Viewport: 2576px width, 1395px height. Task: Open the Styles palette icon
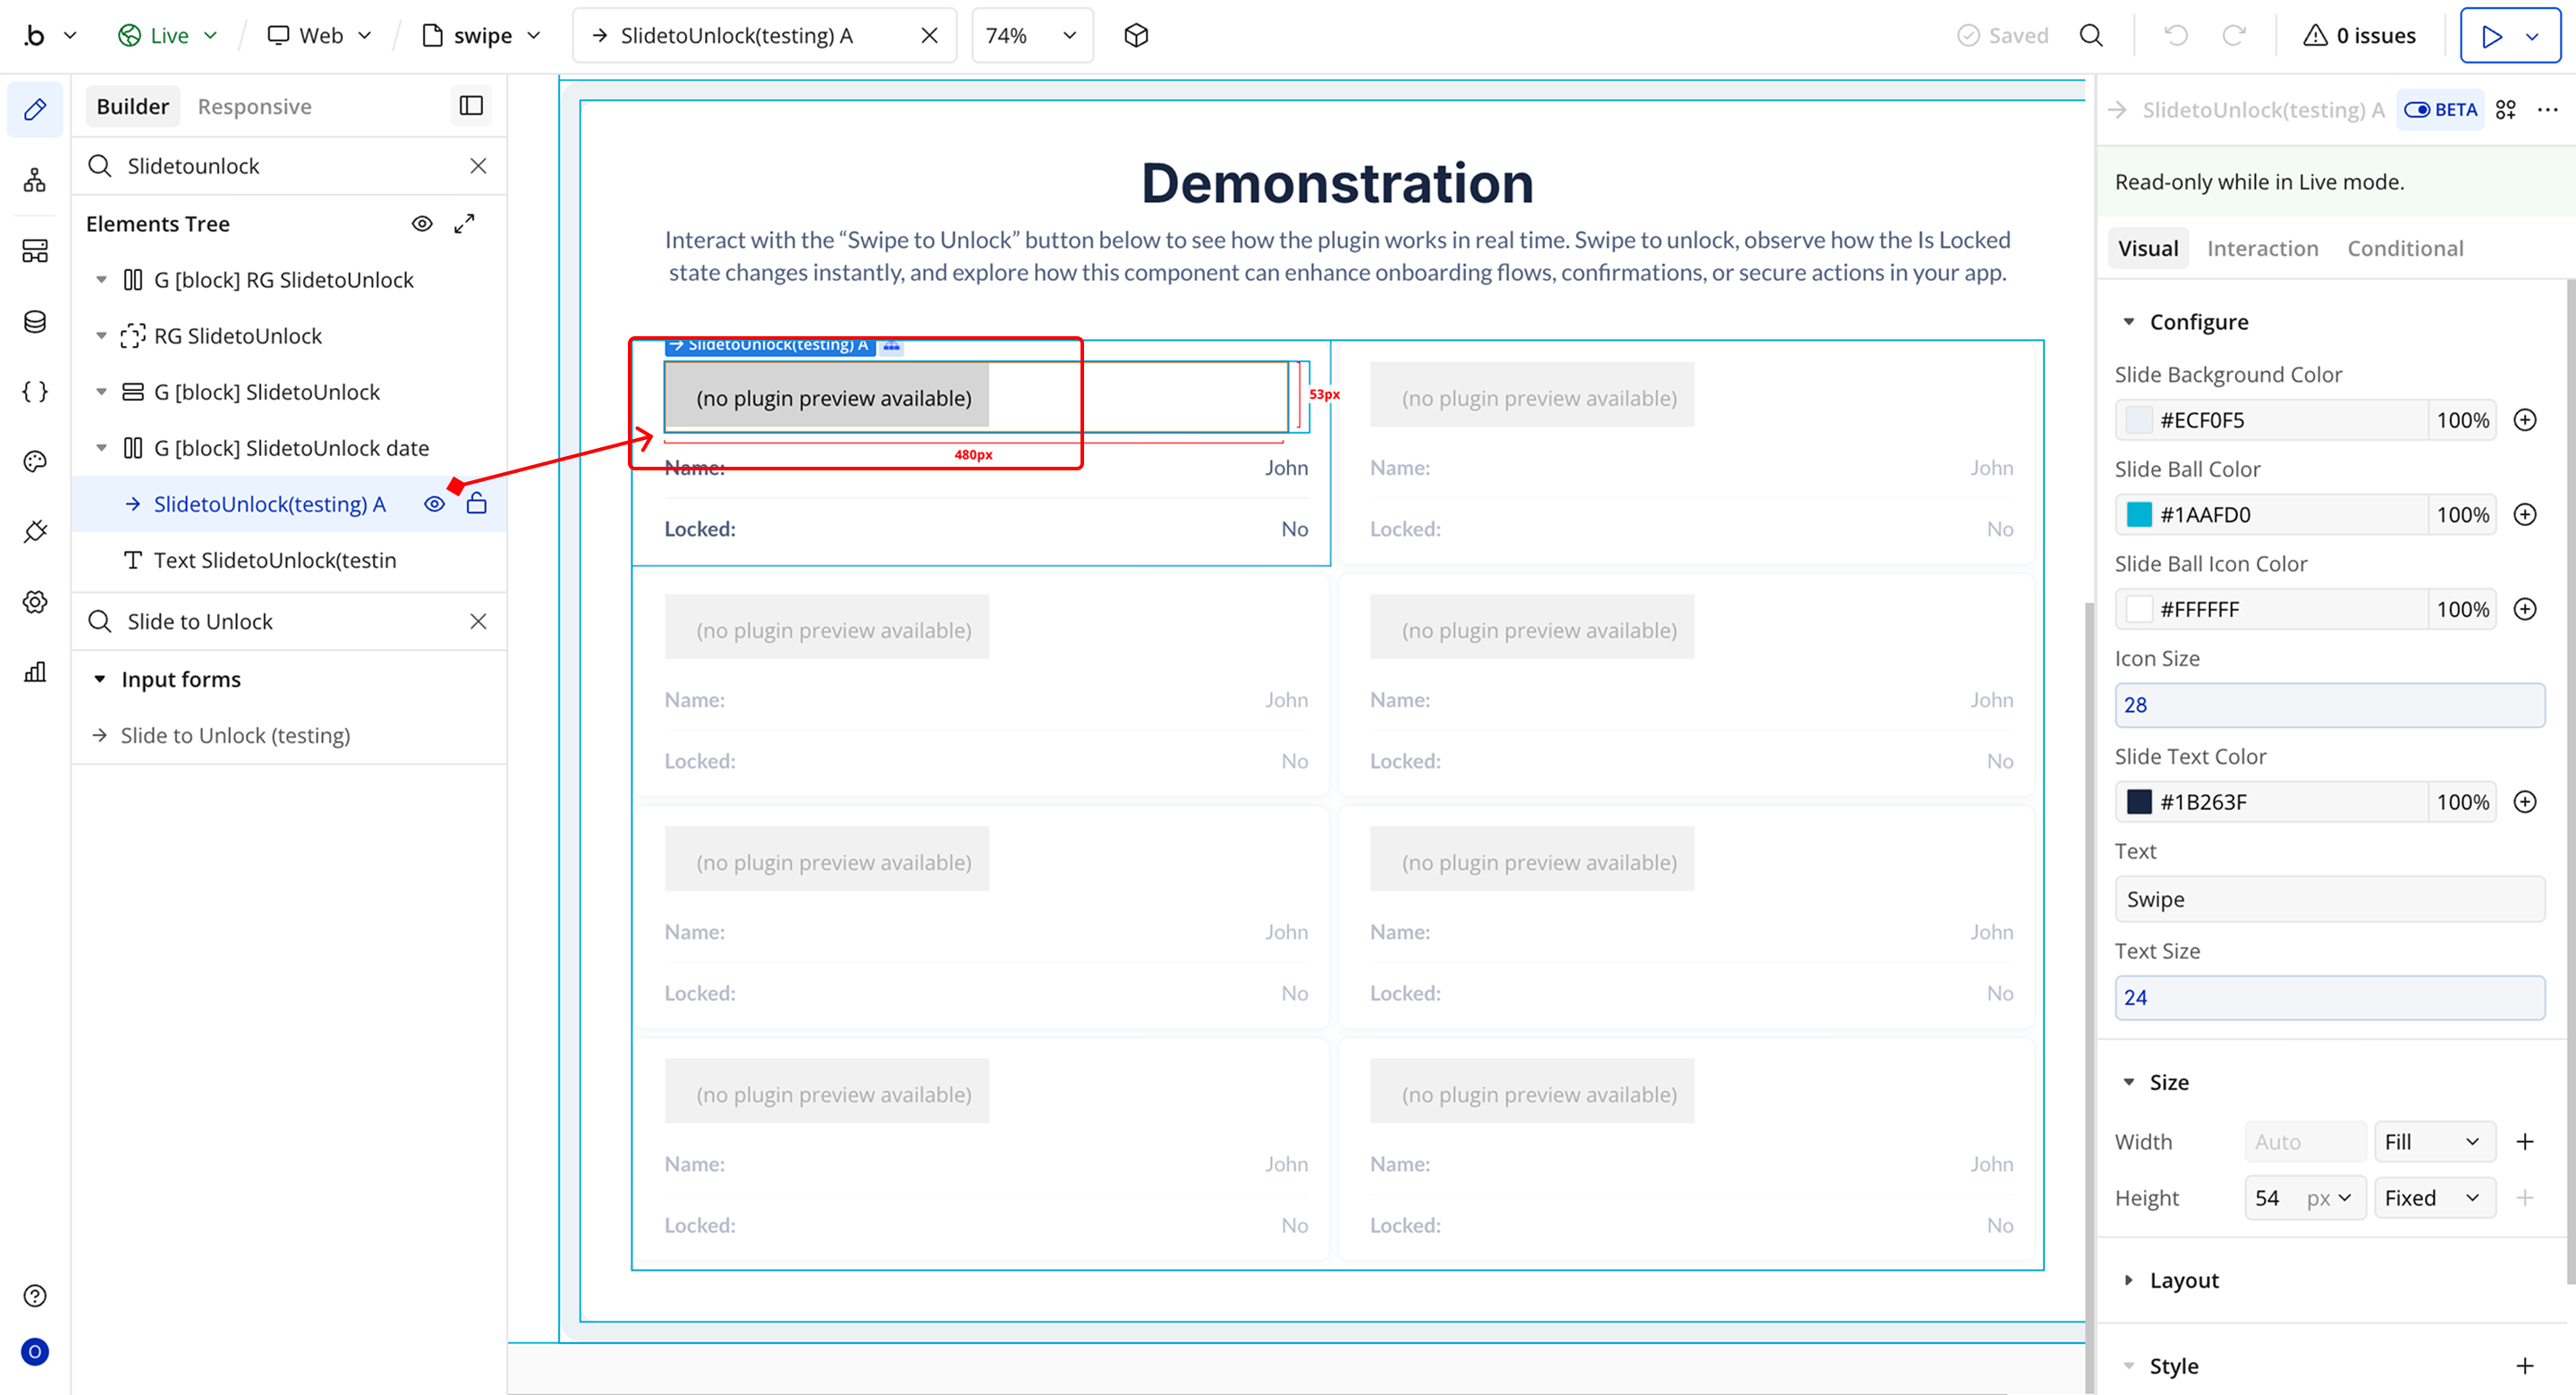click(x=35, y=461)
